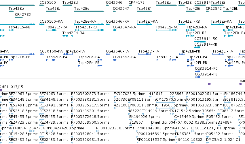The width and height of the screenshot is (245, 144).
Task: Select protein Tsp42Ed-PA label
Action: tap(74, 51)
